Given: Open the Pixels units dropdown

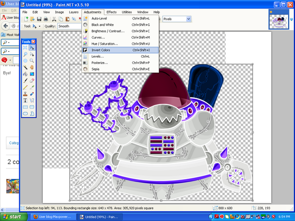Looking at the screenshot, I should point(189,19).
